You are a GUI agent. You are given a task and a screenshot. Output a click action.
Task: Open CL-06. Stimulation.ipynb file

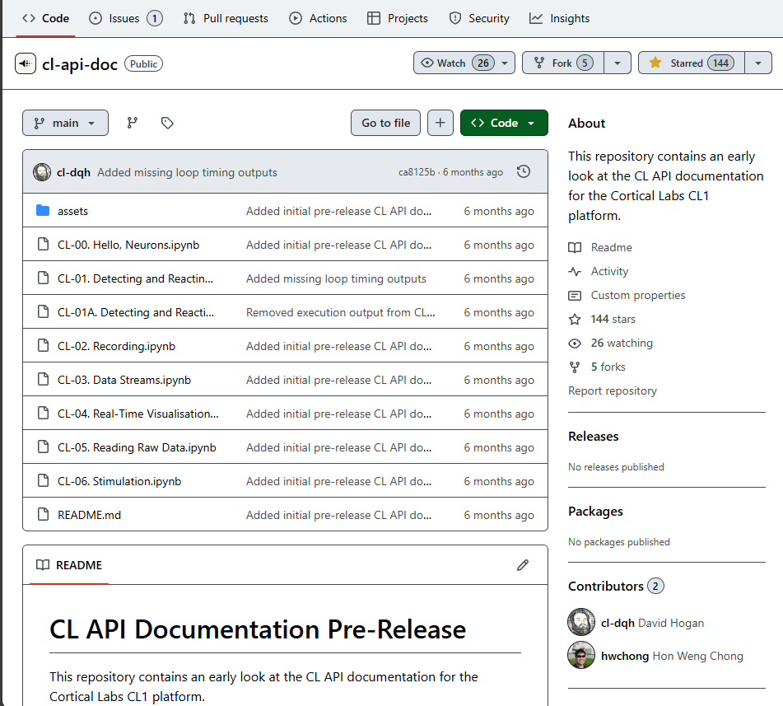click(x=119, y=481)
